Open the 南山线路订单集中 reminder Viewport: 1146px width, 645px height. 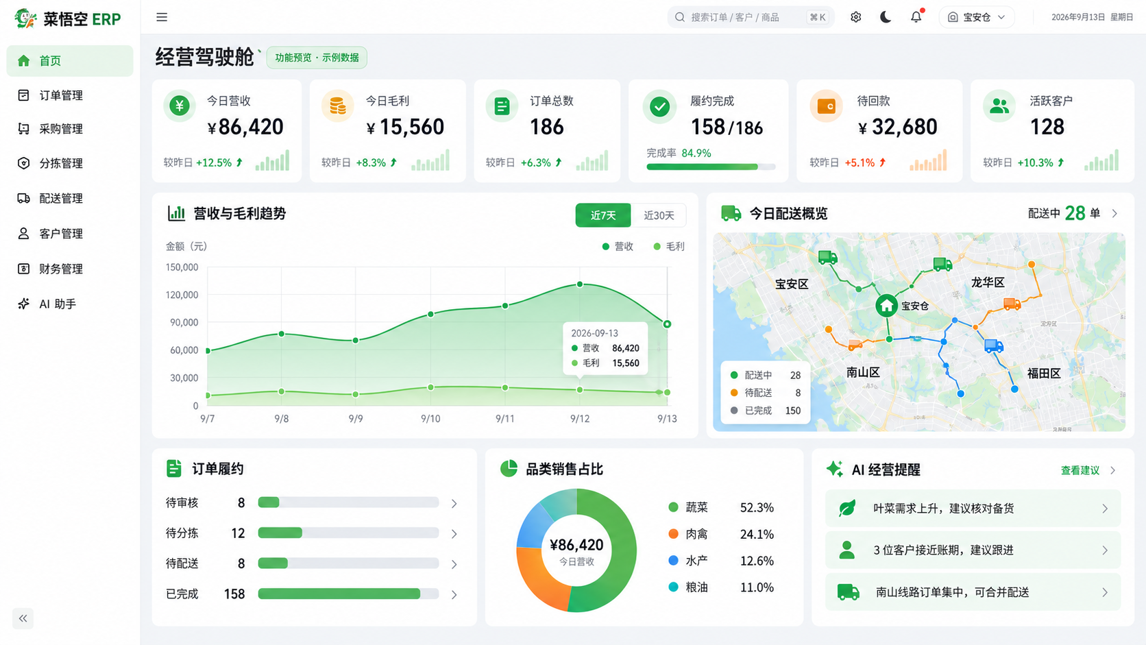pyautogui.click(x=973, y=592)
